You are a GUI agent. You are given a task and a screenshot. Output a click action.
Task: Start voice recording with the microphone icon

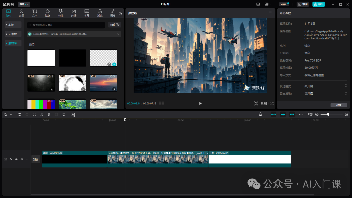coord(260,114)
